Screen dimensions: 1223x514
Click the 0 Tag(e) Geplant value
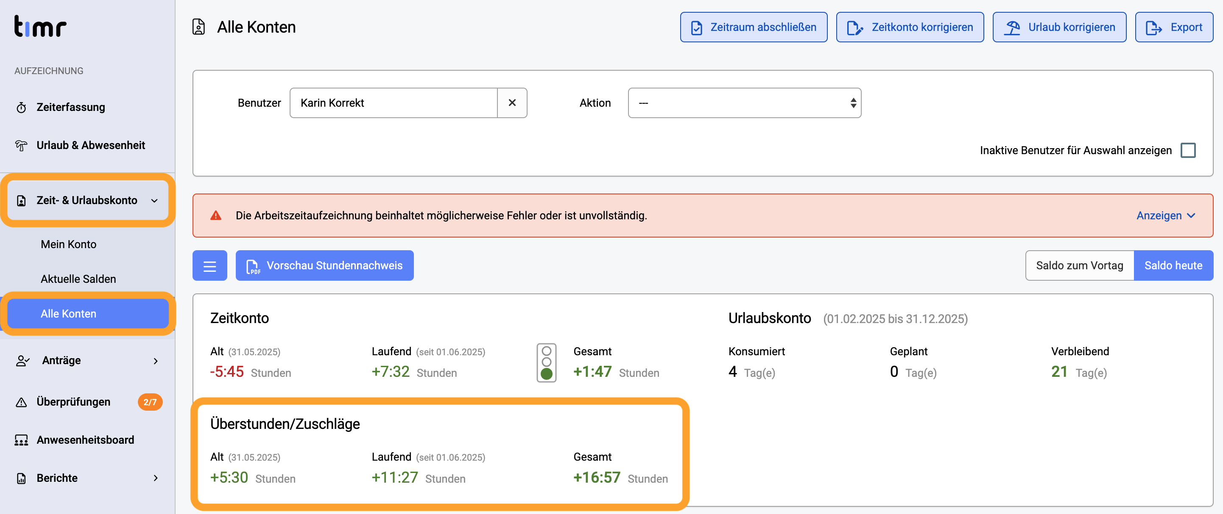(913, 372)
